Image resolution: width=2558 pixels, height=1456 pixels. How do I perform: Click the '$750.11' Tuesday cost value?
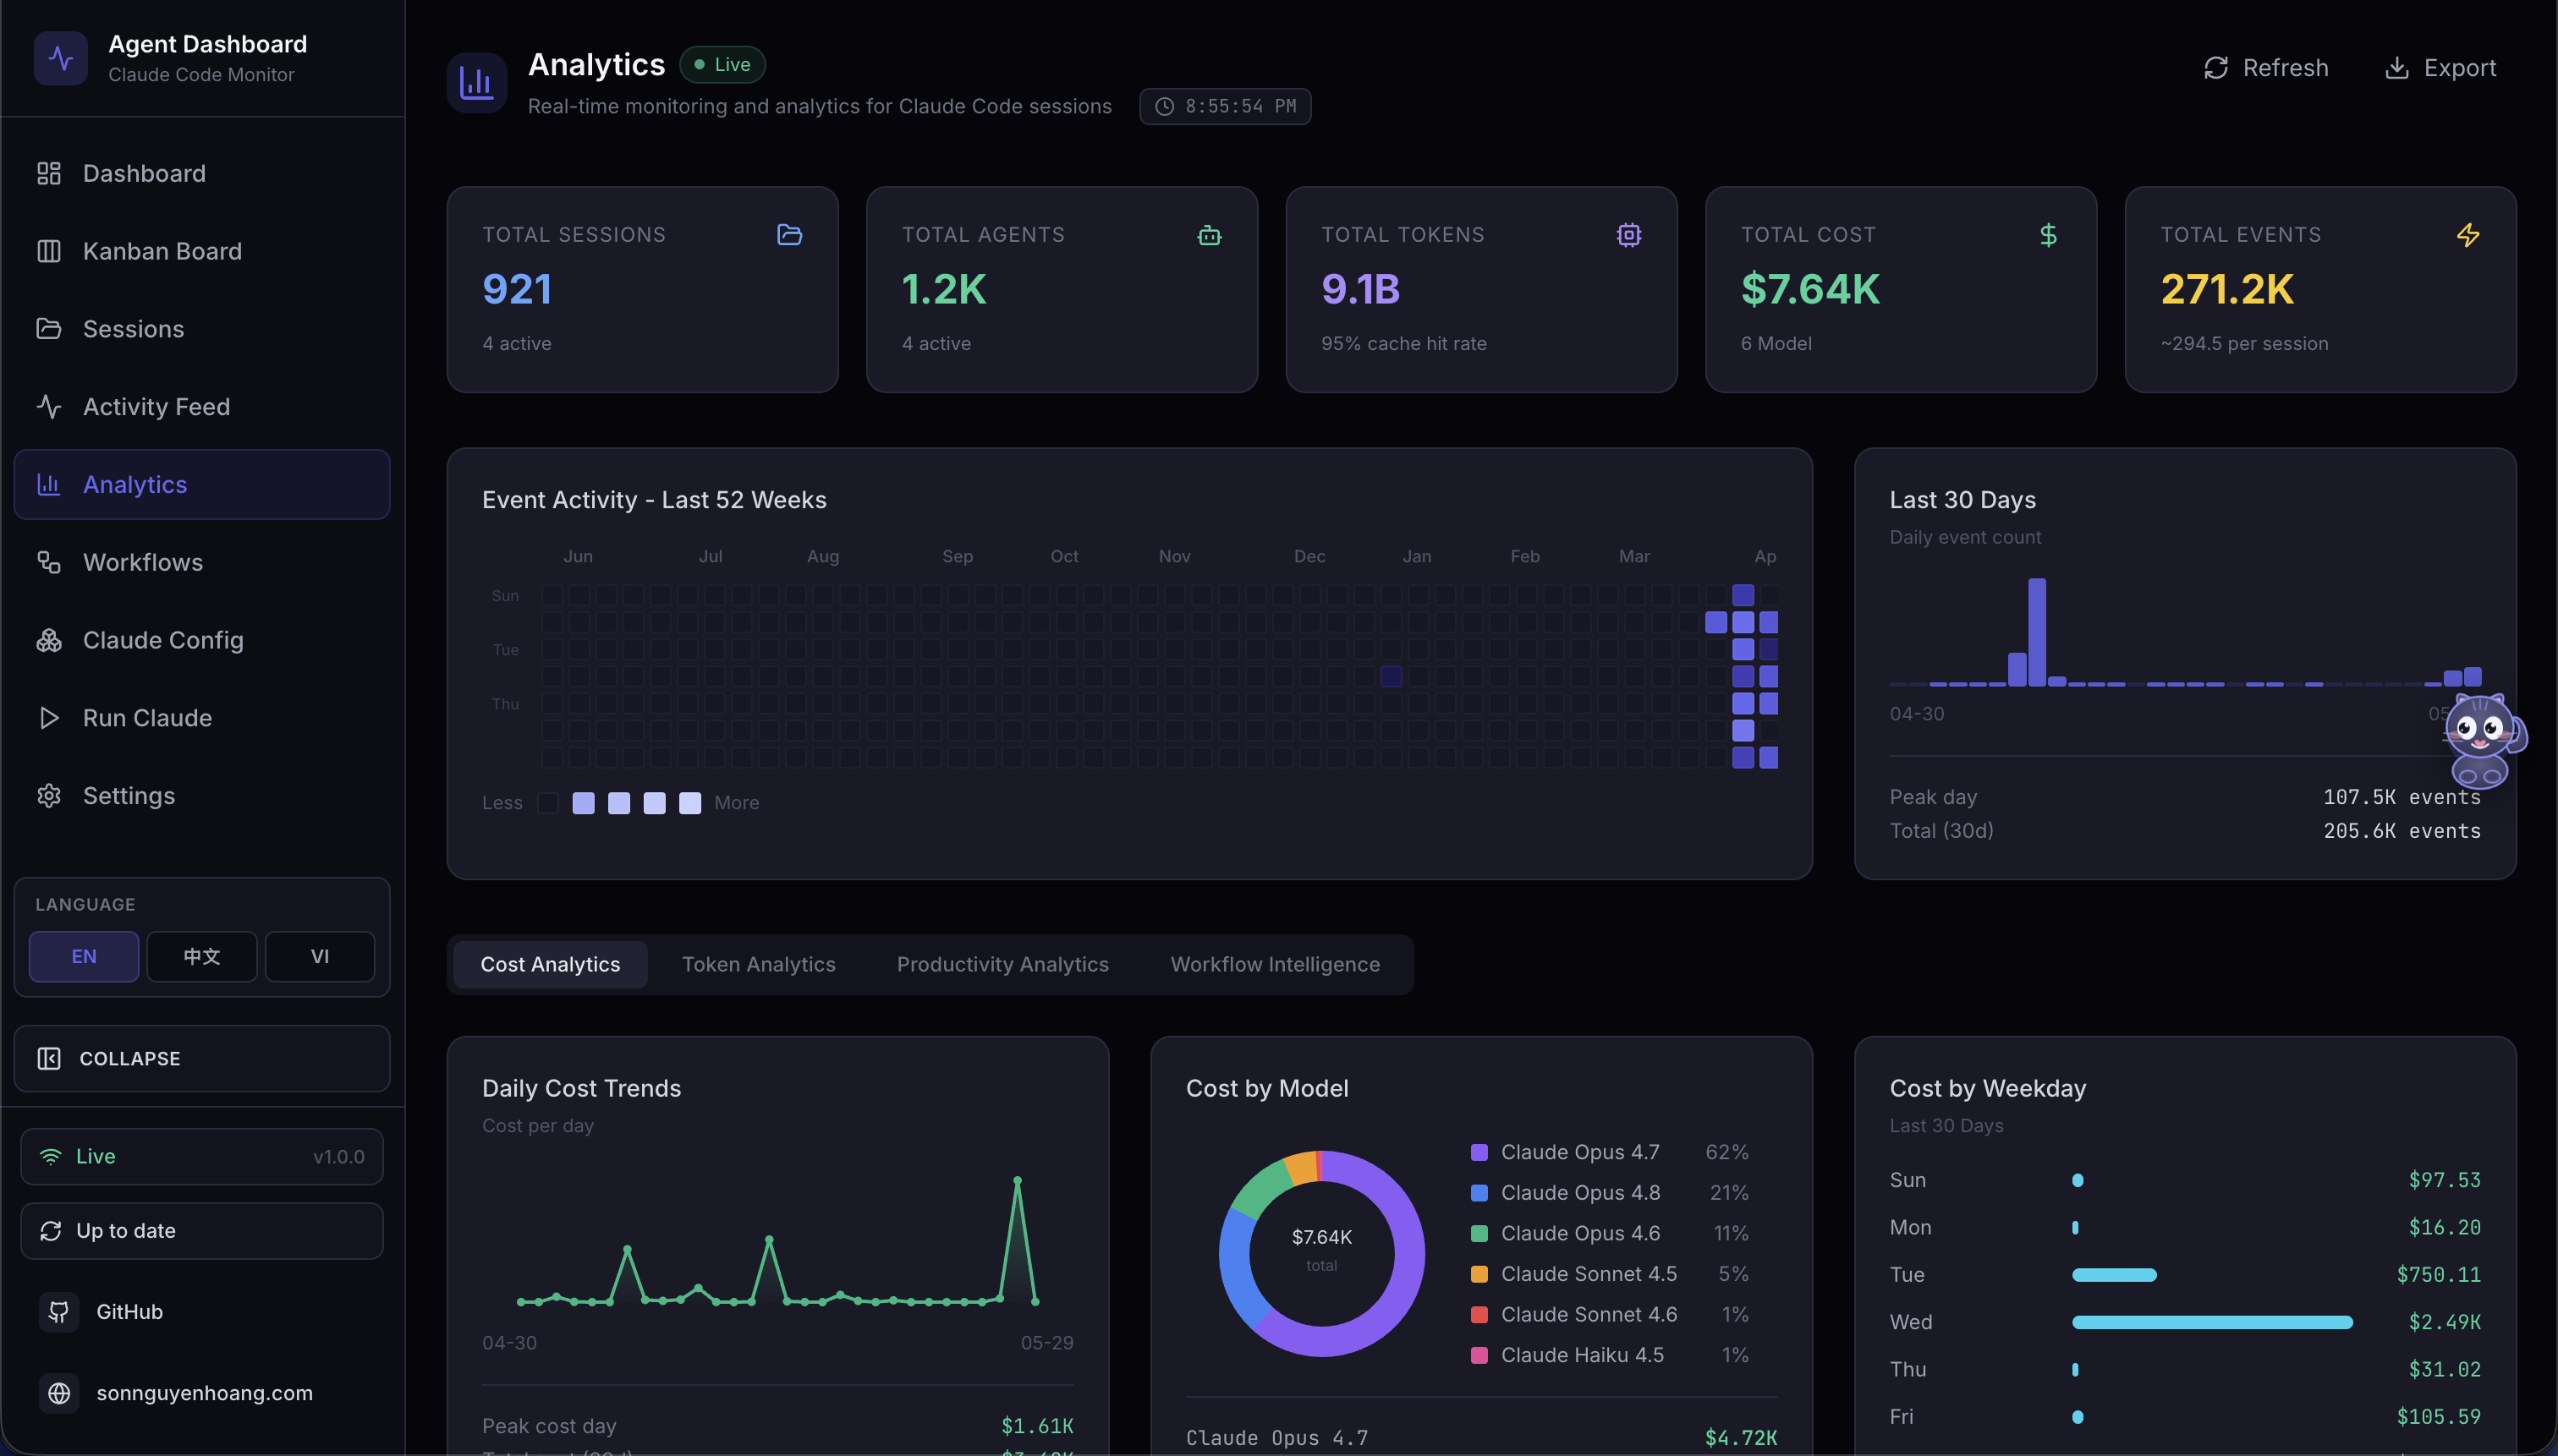coord(2438,1275)
